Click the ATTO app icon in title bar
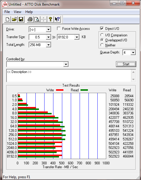 [5, 4]
